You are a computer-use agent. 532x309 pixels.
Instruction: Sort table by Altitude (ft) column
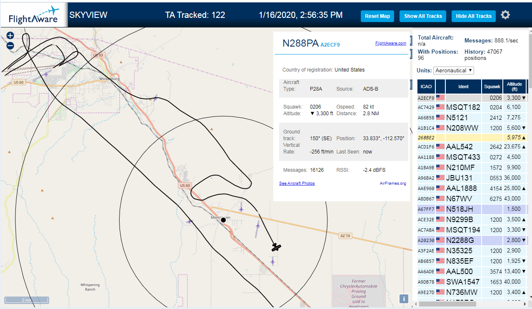tap(515, 87)
